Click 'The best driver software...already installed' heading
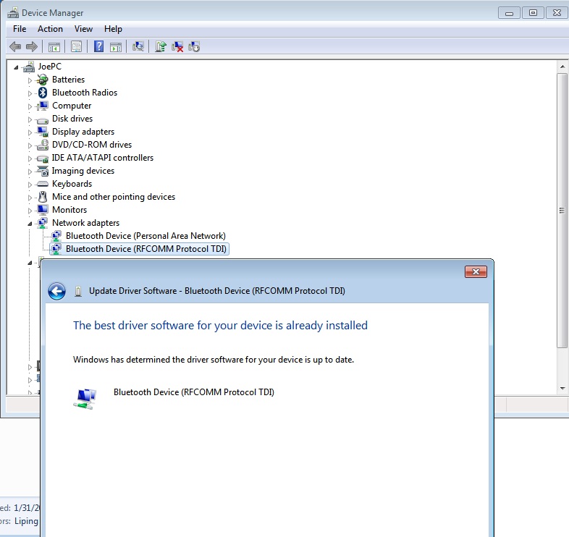569x537 pixels. [x=220, y=326]
